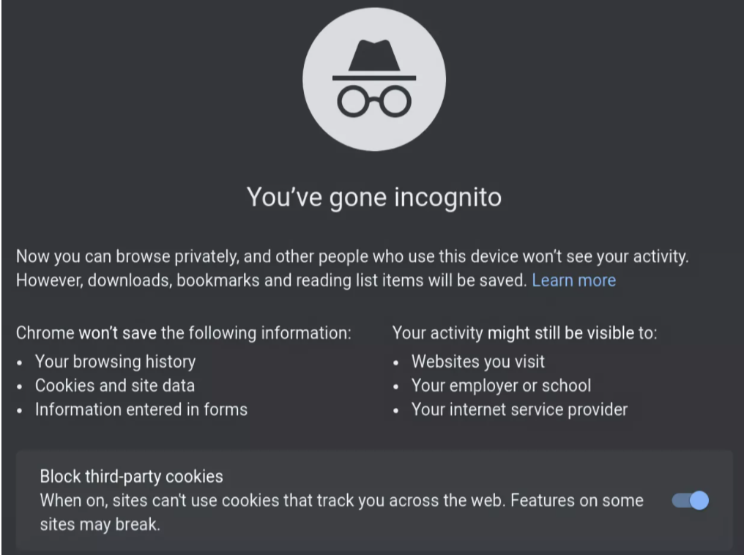The width and height of the screenshot is (744, 555).
Task: Select the "Your browsing history" bullet item
Action: click(115, 361)
